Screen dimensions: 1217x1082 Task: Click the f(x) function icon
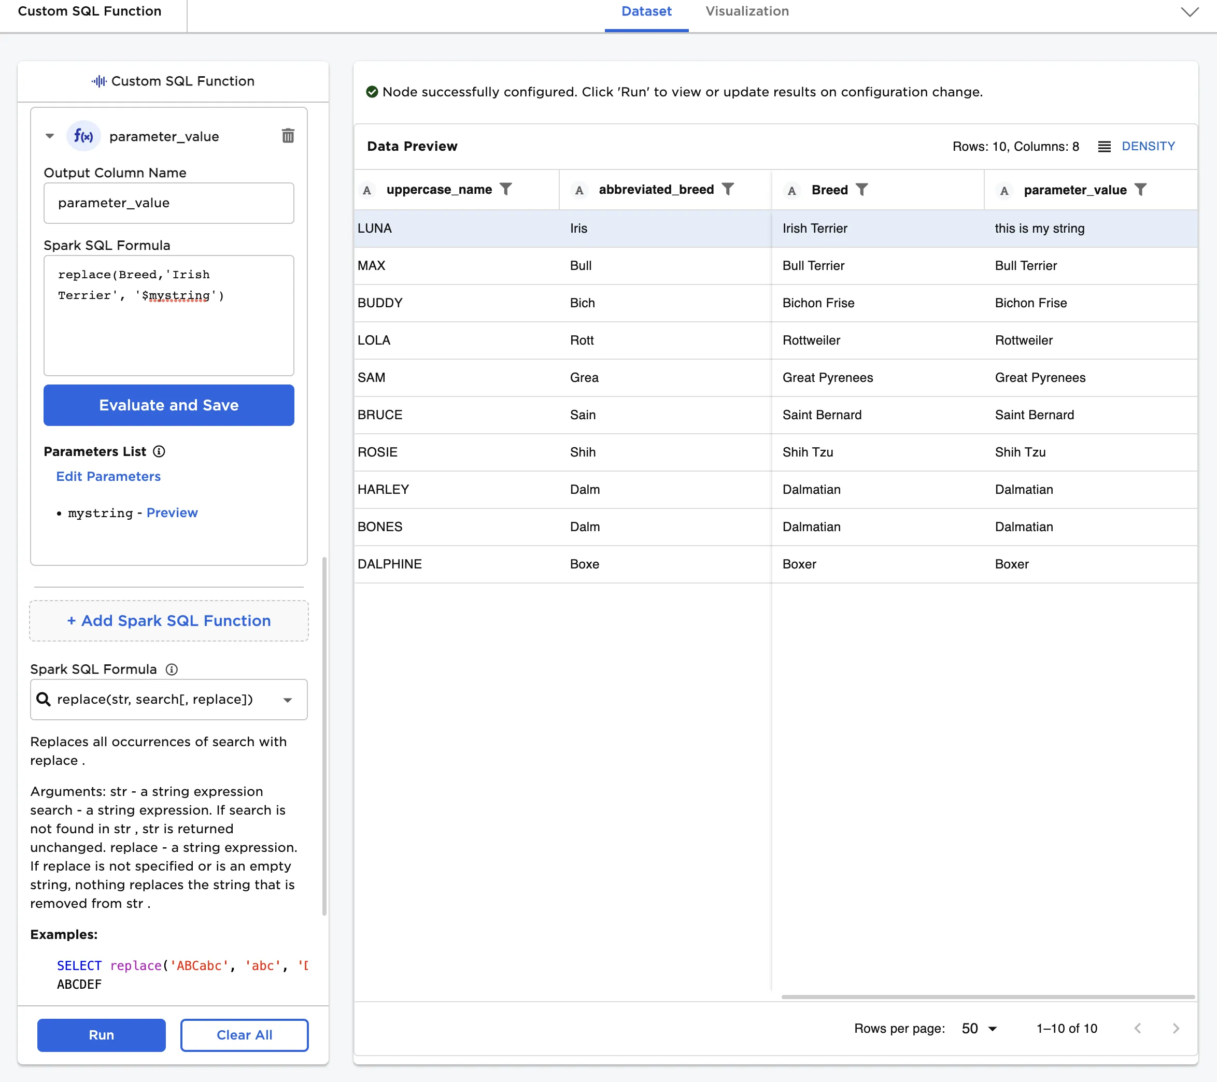point(83,136)
